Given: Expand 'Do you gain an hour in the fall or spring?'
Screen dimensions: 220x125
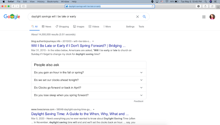Looking at the screenshot, I should (89, 72).
